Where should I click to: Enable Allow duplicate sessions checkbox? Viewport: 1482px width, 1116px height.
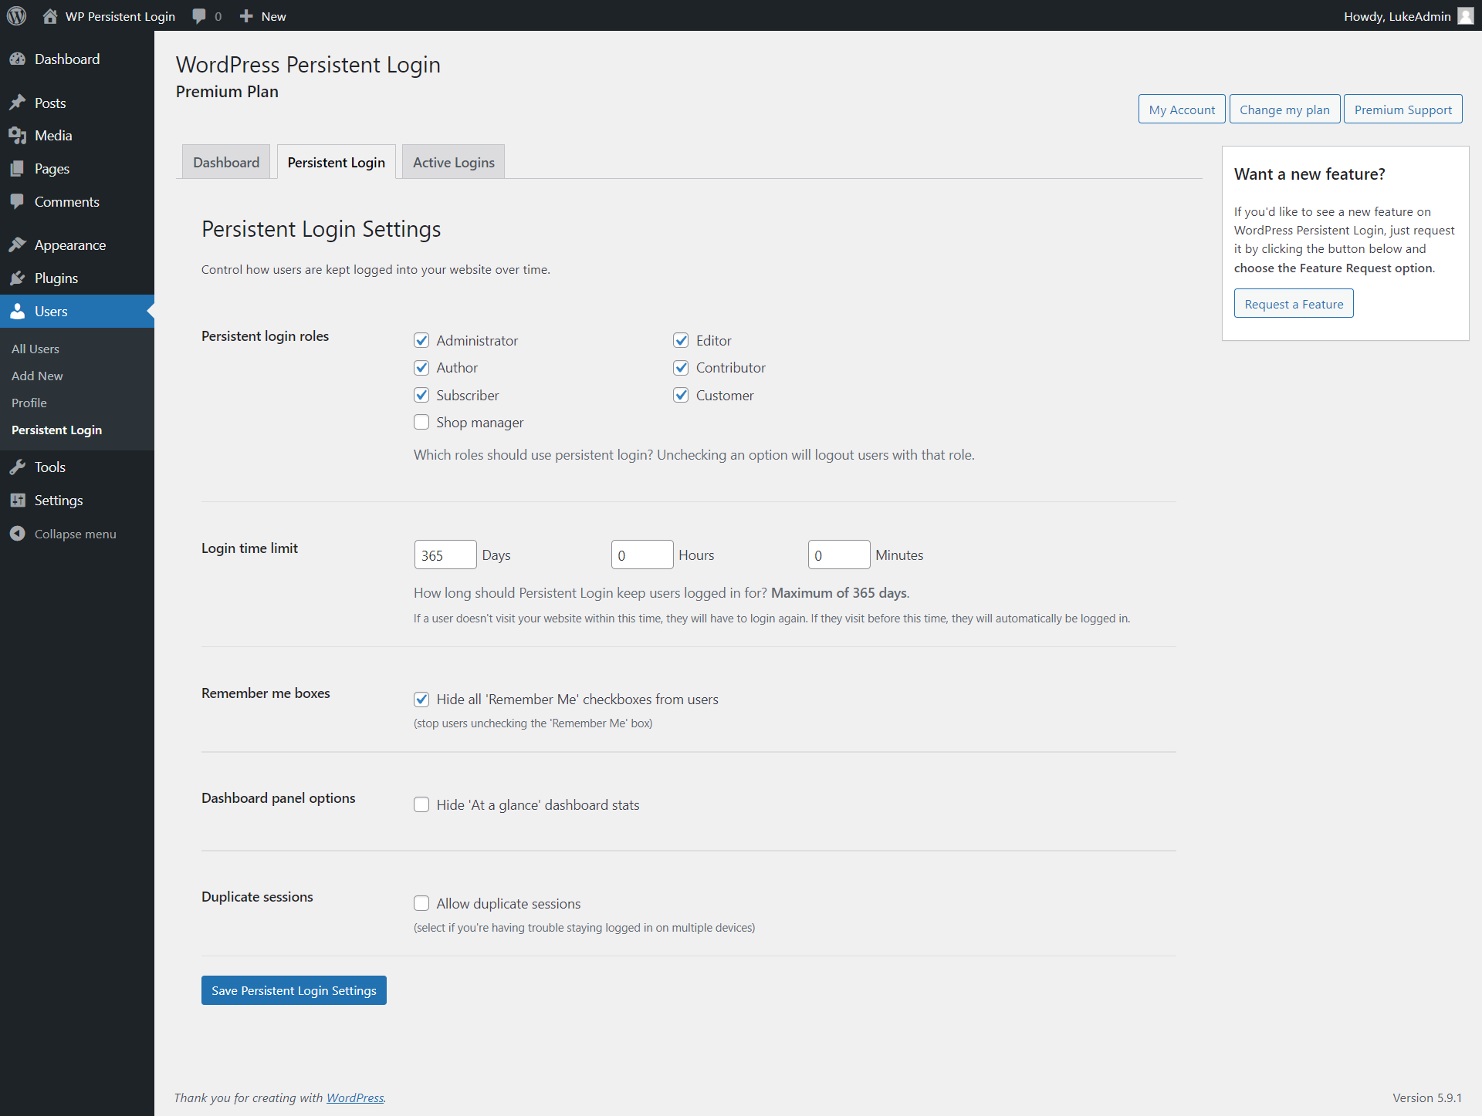421,903
